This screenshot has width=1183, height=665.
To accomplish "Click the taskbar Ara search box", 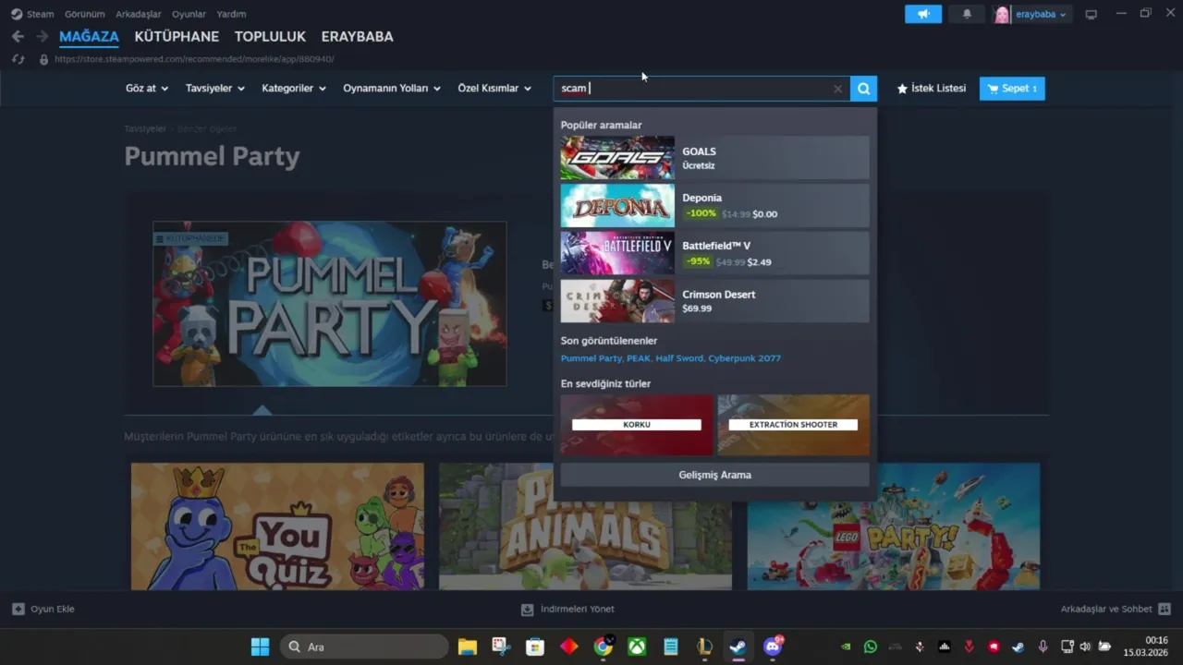I will pyautogui.click(x=365, y=647).
